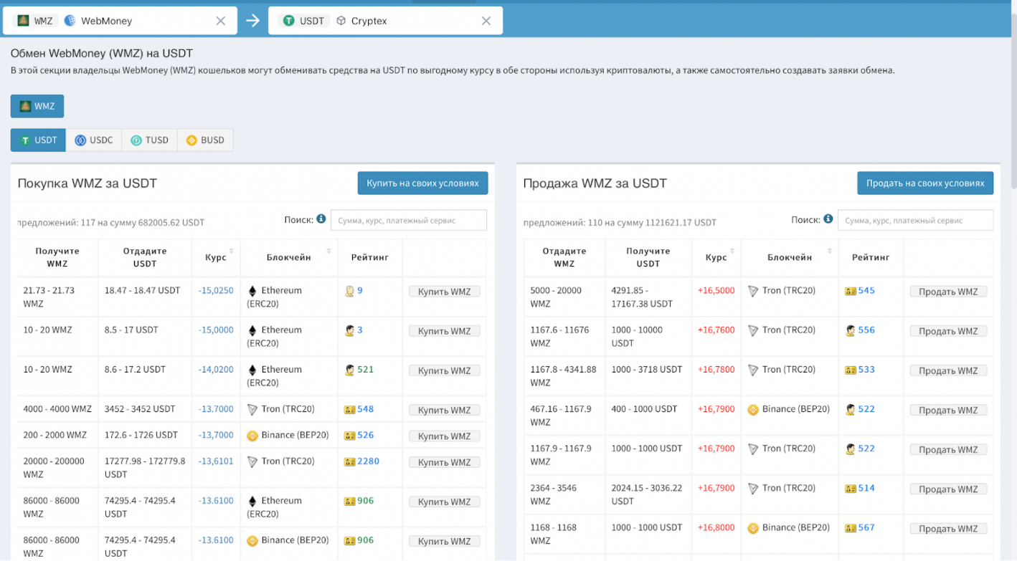This screenshot has height=561, width=1017.
Task: Click Продать WMZ for rate +16,7600
Action: click(948, 331)
